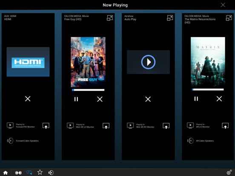Stop the HDMI source playback
The width and height of the screenshot is (235, 176).
28,99
